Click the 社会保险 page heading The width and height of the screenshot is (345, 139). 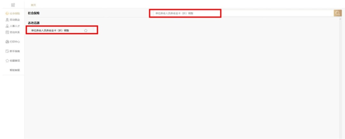click(x=34, y=13)
